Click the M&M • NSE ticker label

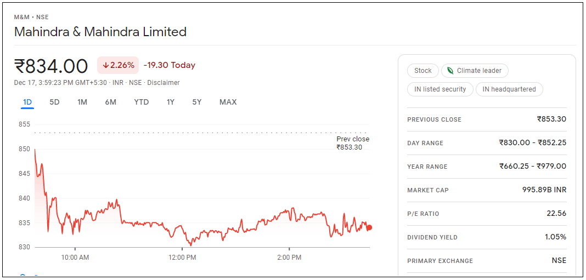tap(31, 17)
